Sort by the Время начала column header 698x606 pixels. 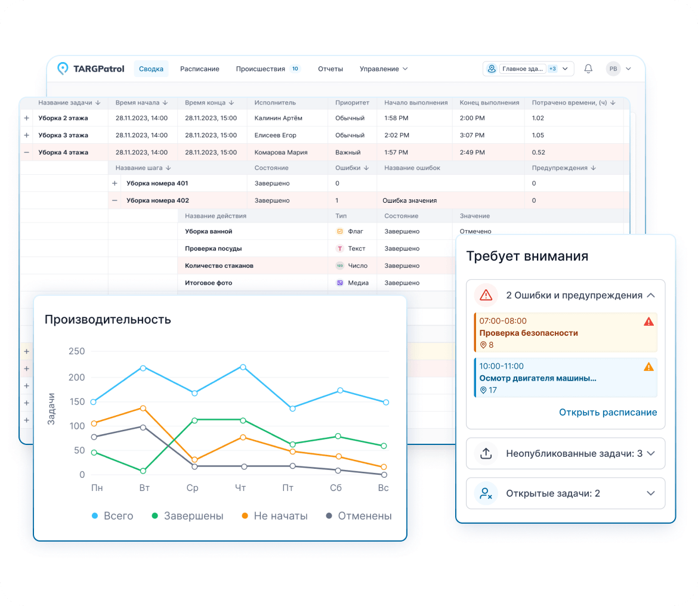(x=142, y=103)
